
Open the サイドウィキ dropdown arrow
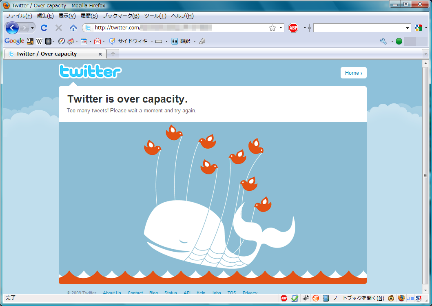[x=152, y=41]
